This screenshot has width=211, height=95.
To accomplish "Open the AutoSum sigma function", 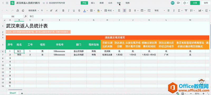I will coord(179,11).
